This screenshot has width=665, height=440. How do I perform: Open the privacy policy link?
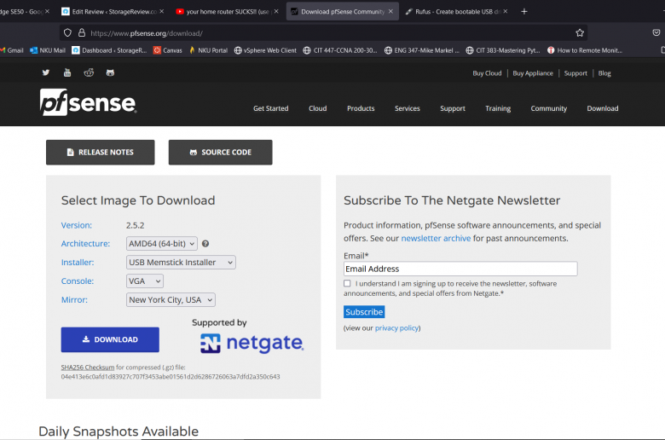pos(397,328)
